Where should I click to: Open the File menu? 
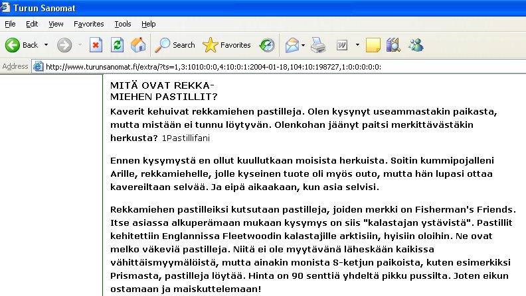(x=10, y=24)
